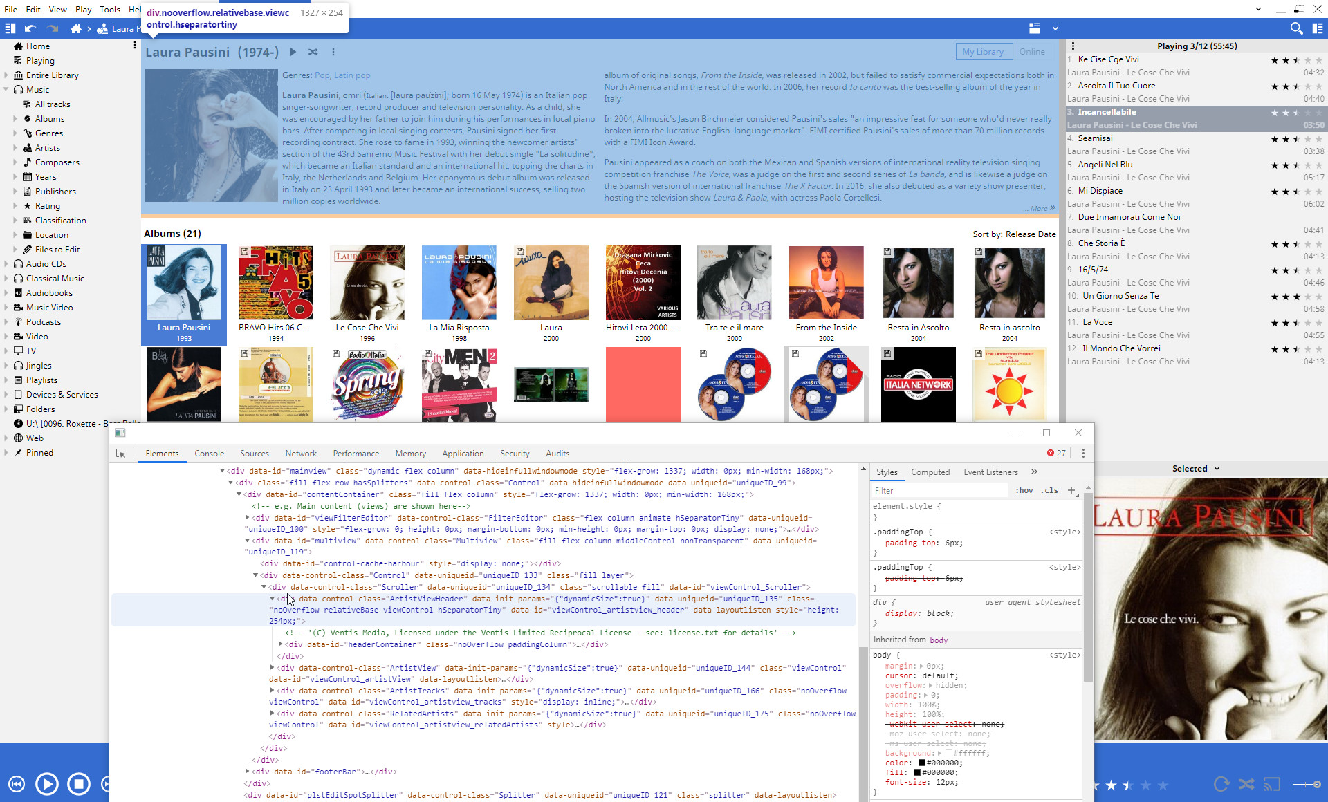This screenshot has width=1328, height=802.
Task: Click the Home icon in the toolbar
Action: 76,28
